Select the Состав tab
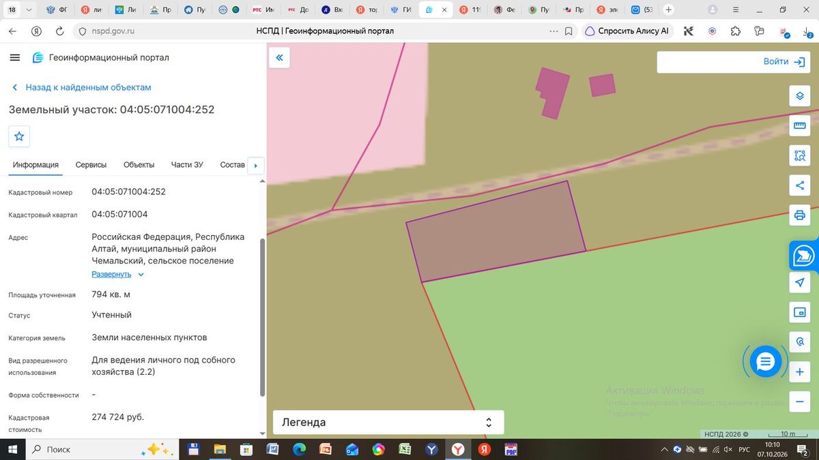The height and width of the screenshot is (460, 819). pos(233,165)
